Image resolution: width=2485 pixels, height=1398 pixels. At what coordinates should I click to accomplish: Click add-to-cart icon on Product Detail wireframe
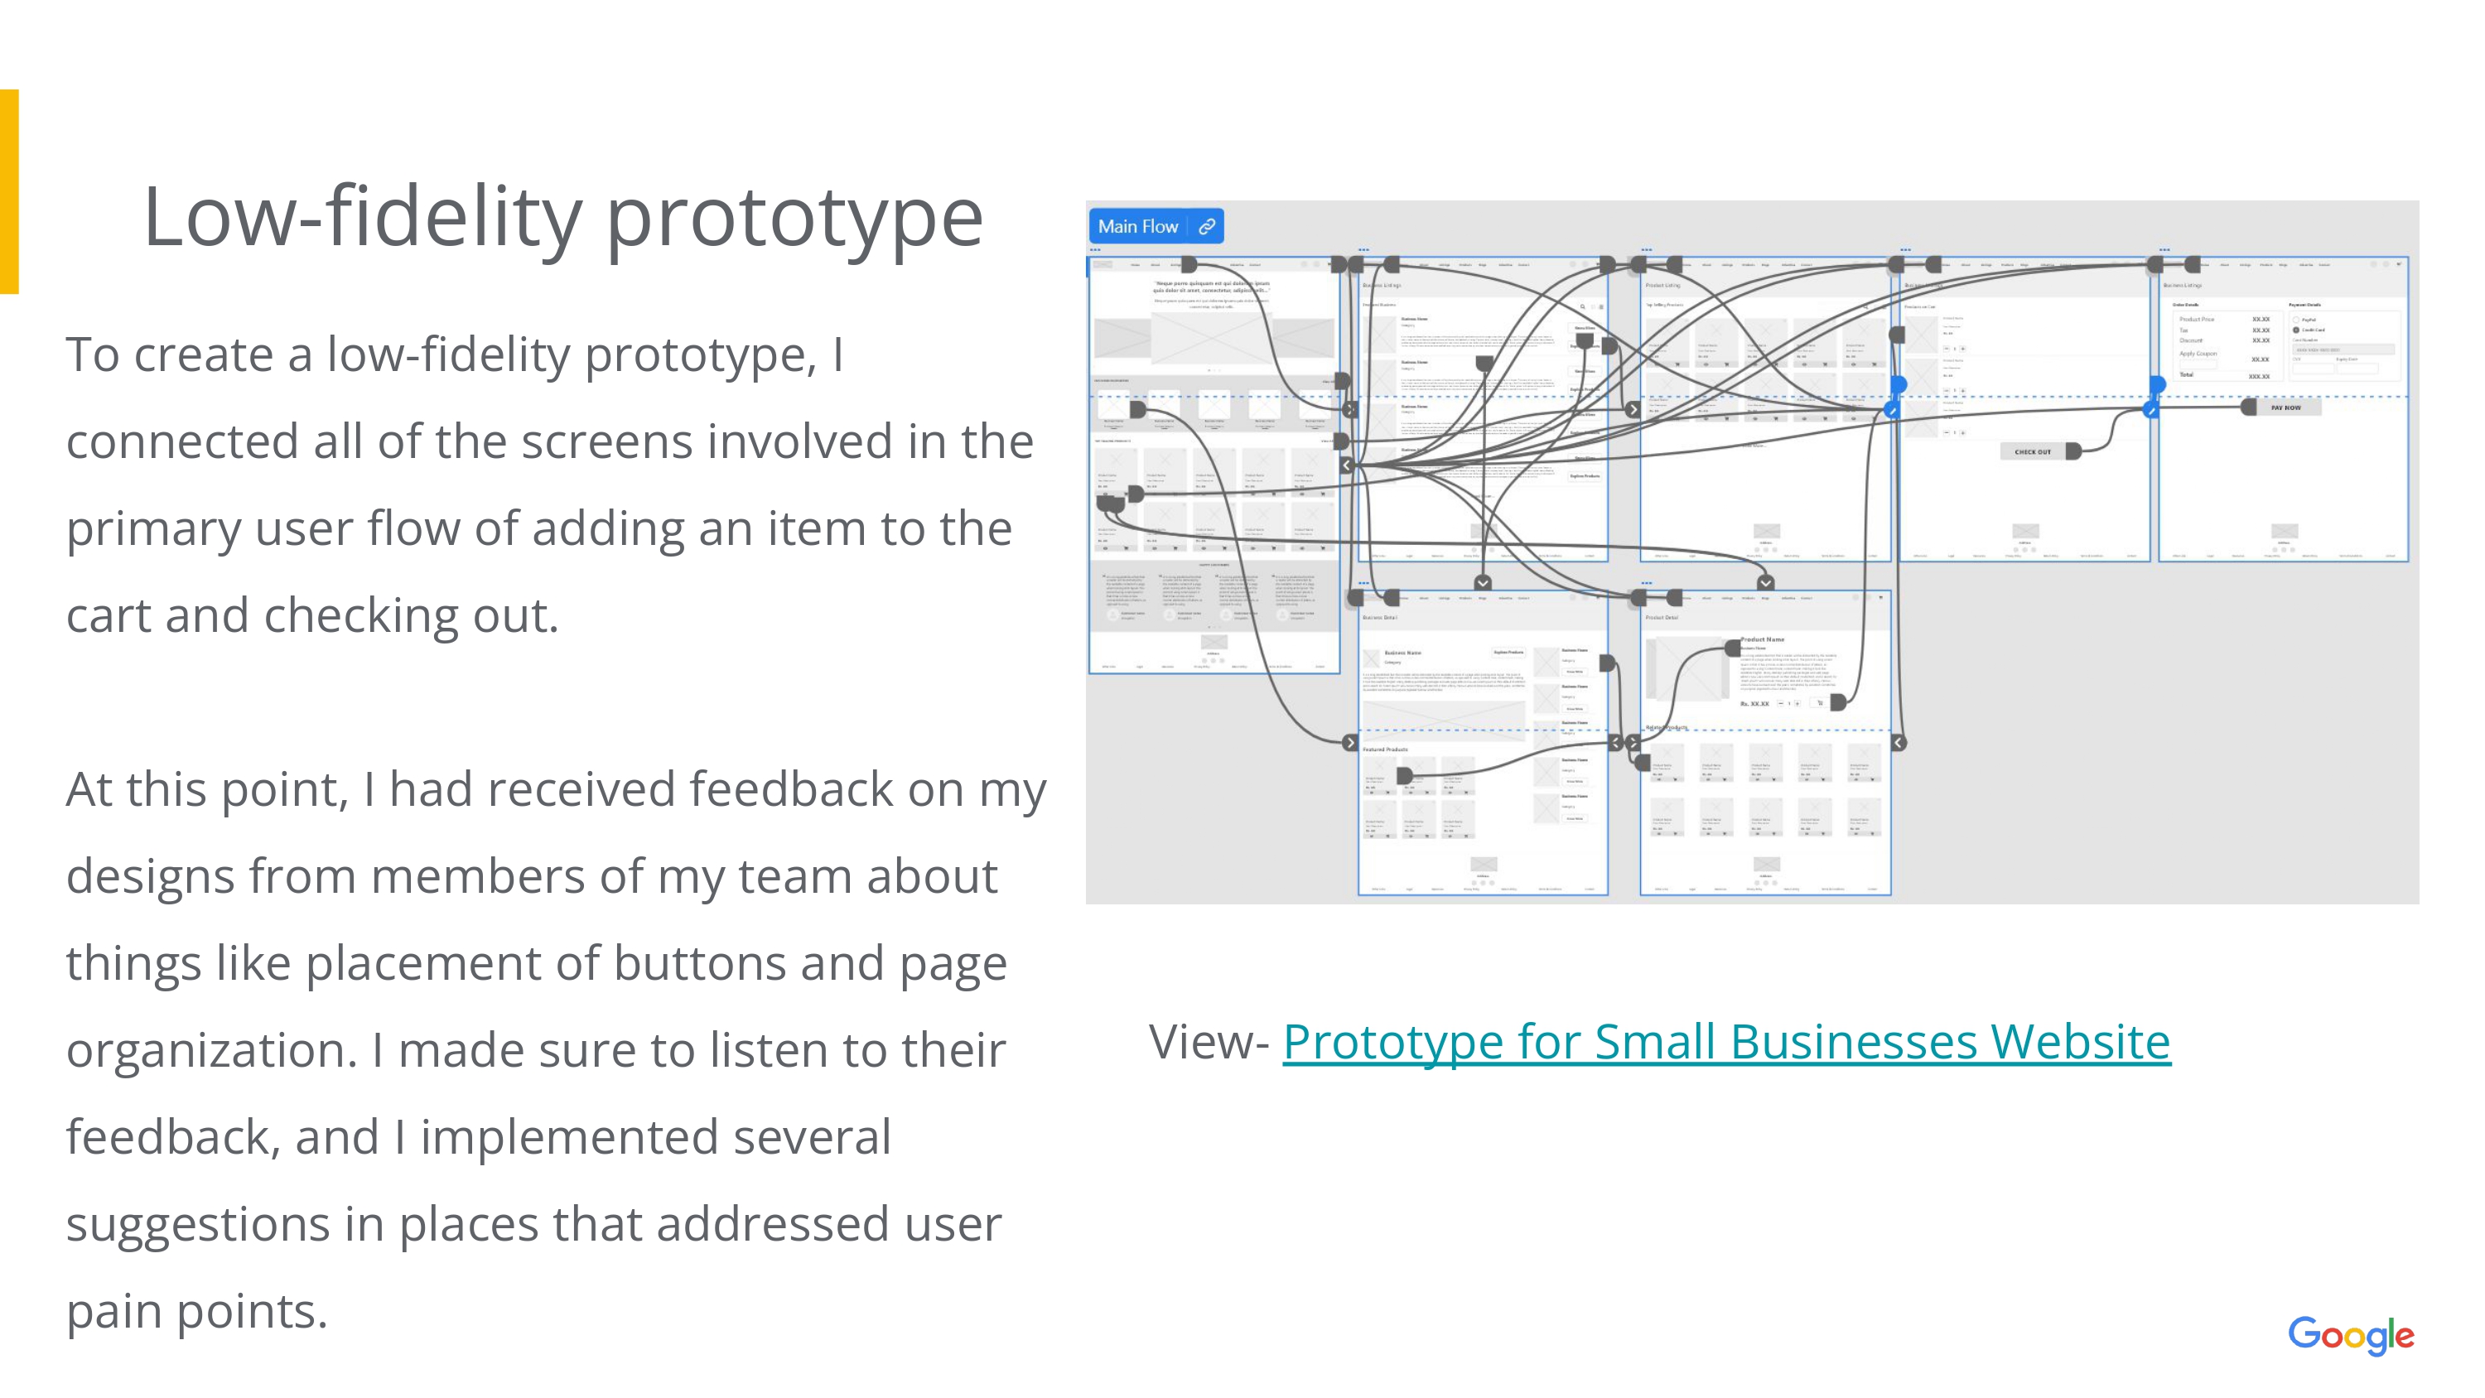pyautogui.click(x=1819, y=703)
